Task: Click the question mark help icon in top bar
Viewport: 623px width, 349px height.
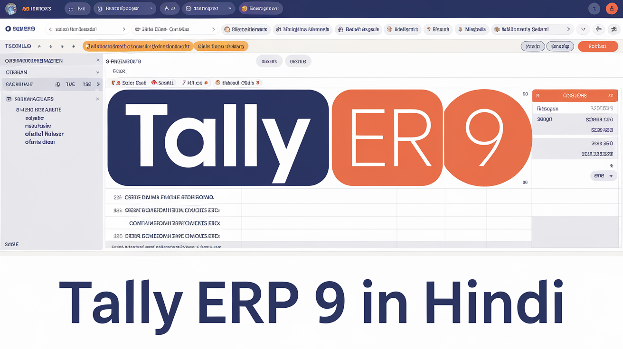Action: [x=594, y=8]
